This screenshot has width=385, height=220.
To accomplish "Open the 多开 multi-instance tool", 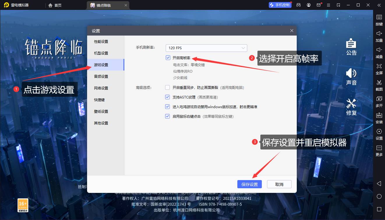I will click(x=379, y=99).
